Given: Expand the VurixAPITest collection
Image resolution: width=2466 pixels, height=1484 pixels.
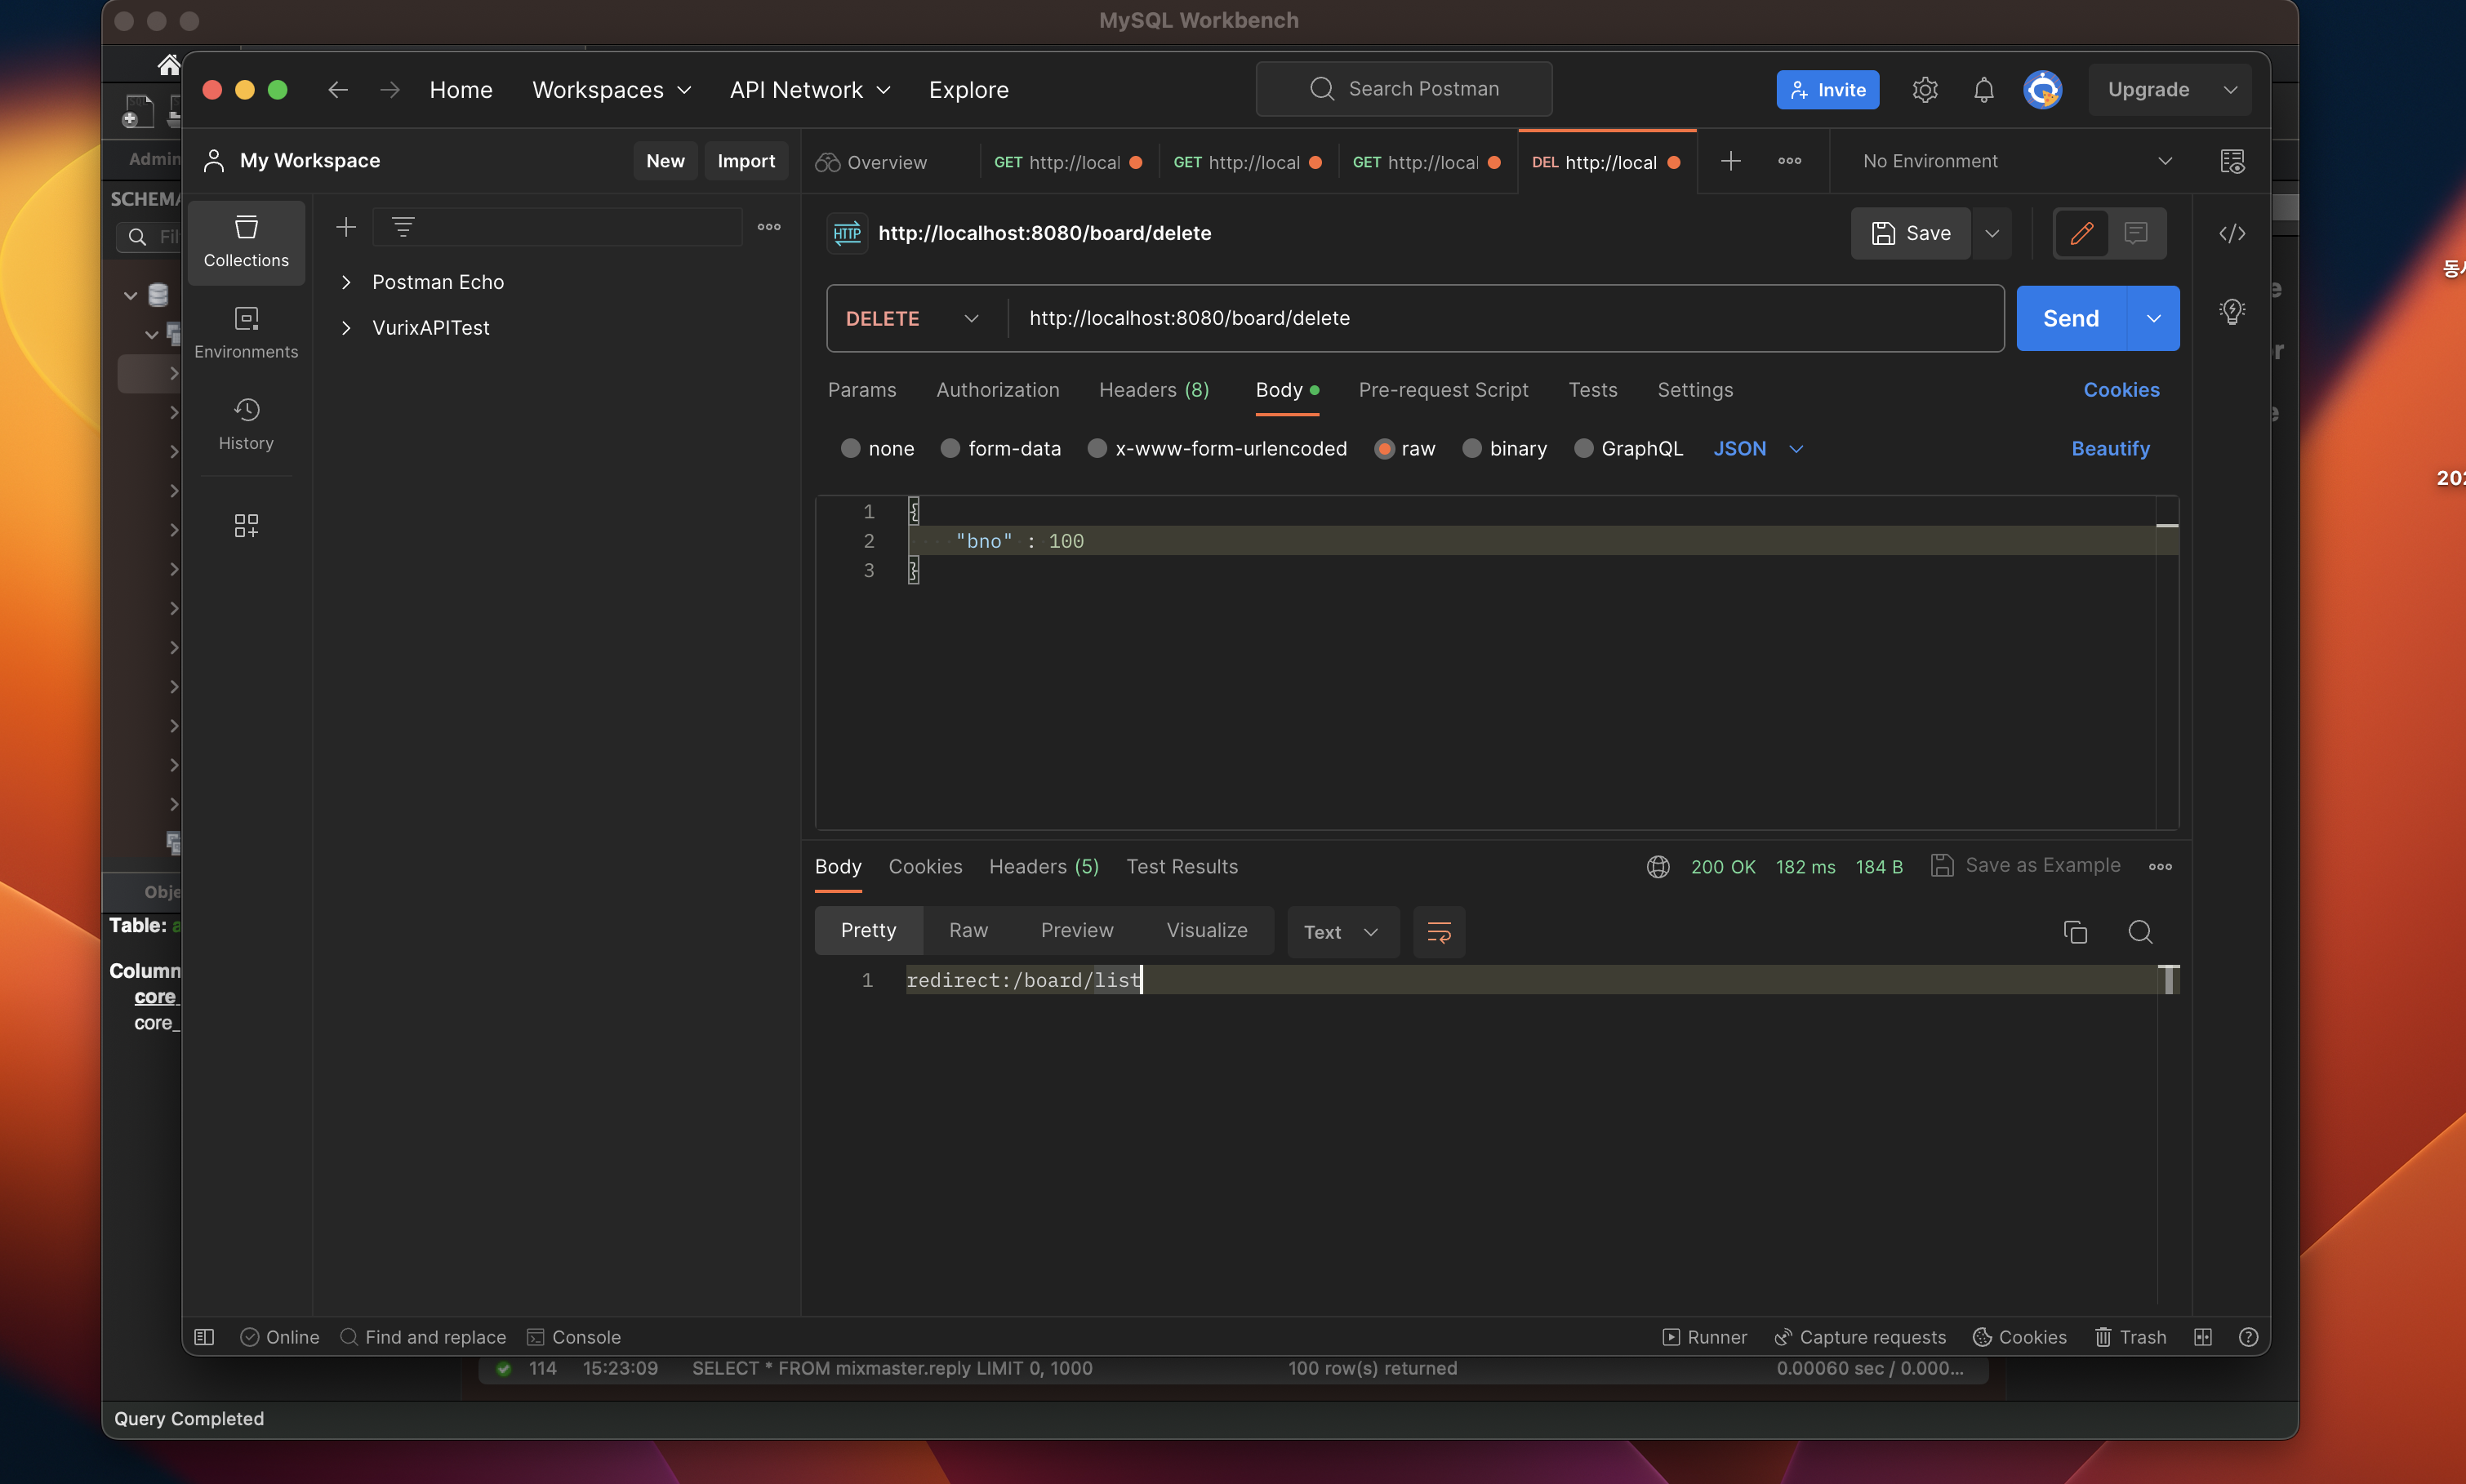Looking at the screenshot, I should coord(346,328).
